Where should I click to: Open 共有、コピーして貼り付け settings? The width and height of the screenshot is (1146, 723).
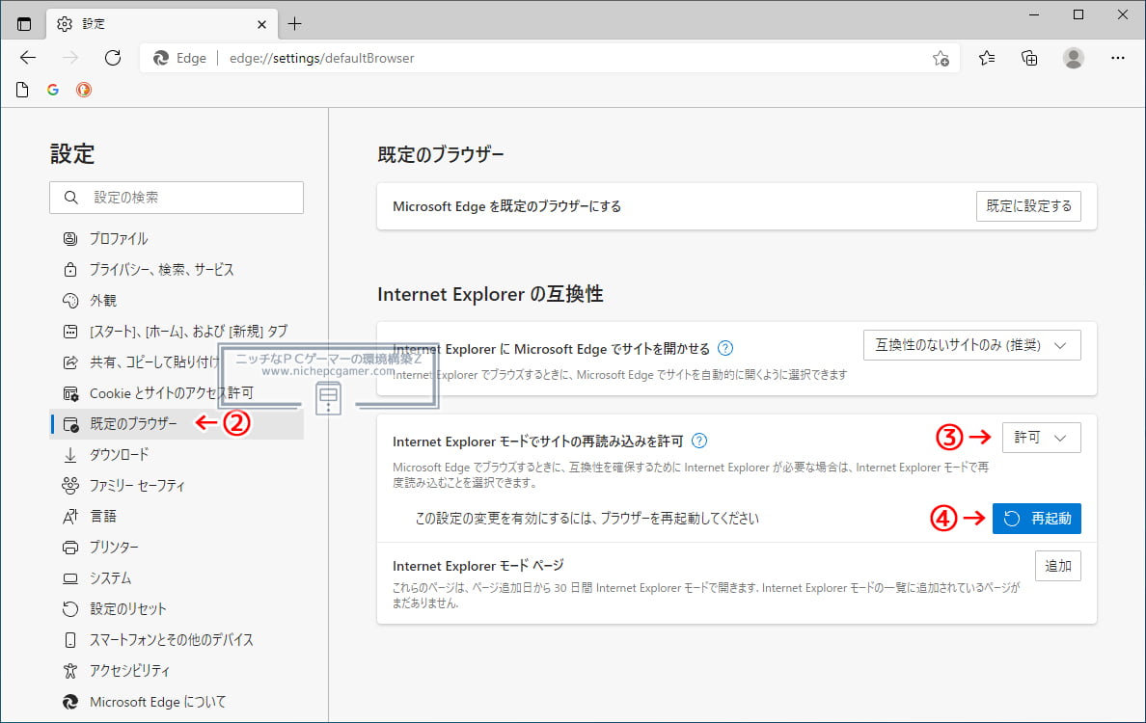177,362
